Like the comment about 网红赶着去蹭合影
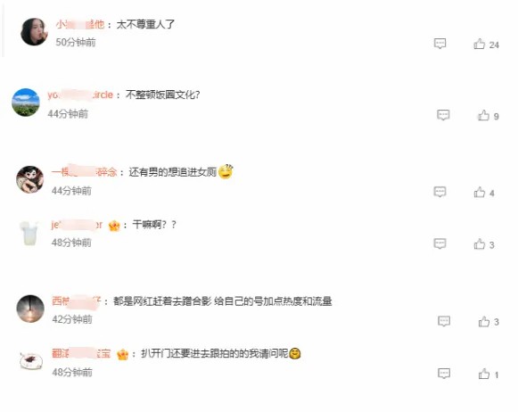This screenshot has height=412, width=518. 484,321
